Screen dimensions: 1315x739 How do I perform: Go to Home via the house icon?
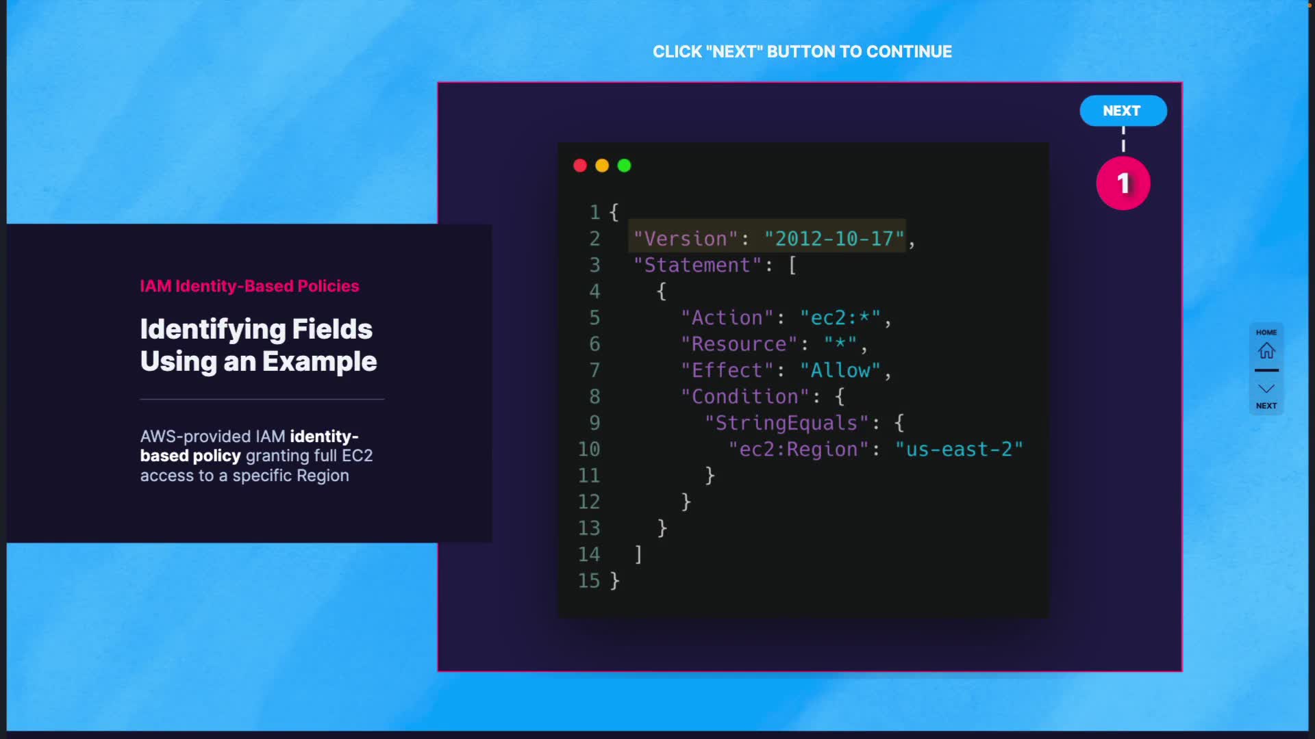tap(1266, 350)
